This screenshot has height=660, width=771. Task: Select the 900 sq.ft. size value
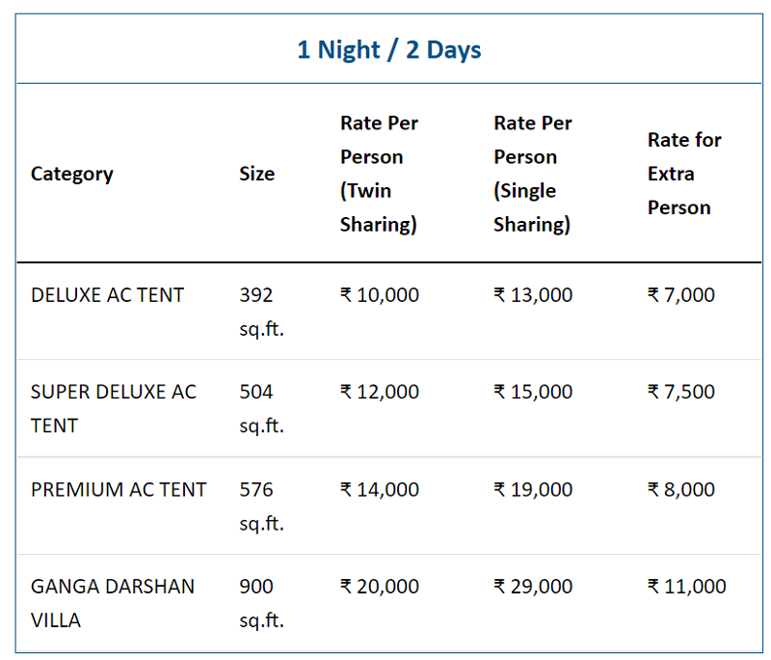coord(261,602)
